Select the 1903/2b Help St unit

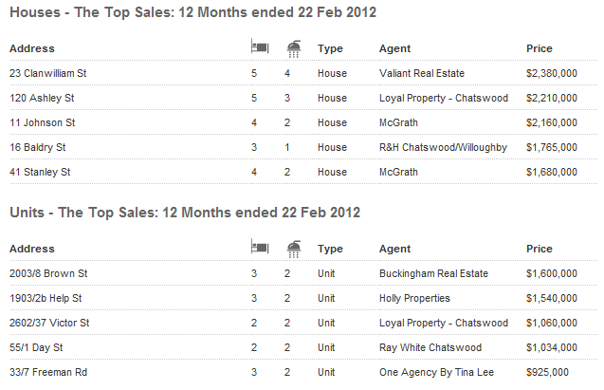click(x=46, y=298)
